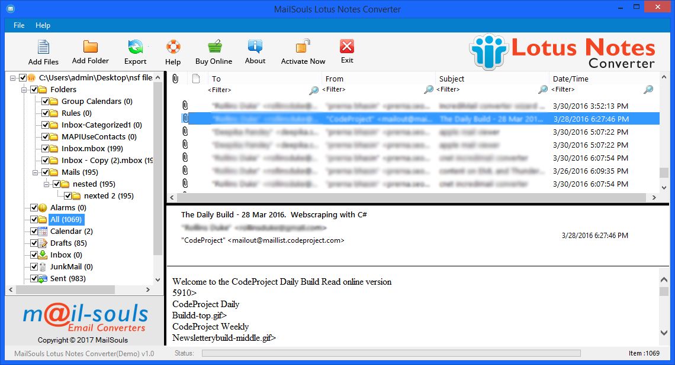This screenshot has width=675, height=365.
Task: Uncheck the Inbox.mbox (199) checkbox
Action: click(x=45, y=149)
